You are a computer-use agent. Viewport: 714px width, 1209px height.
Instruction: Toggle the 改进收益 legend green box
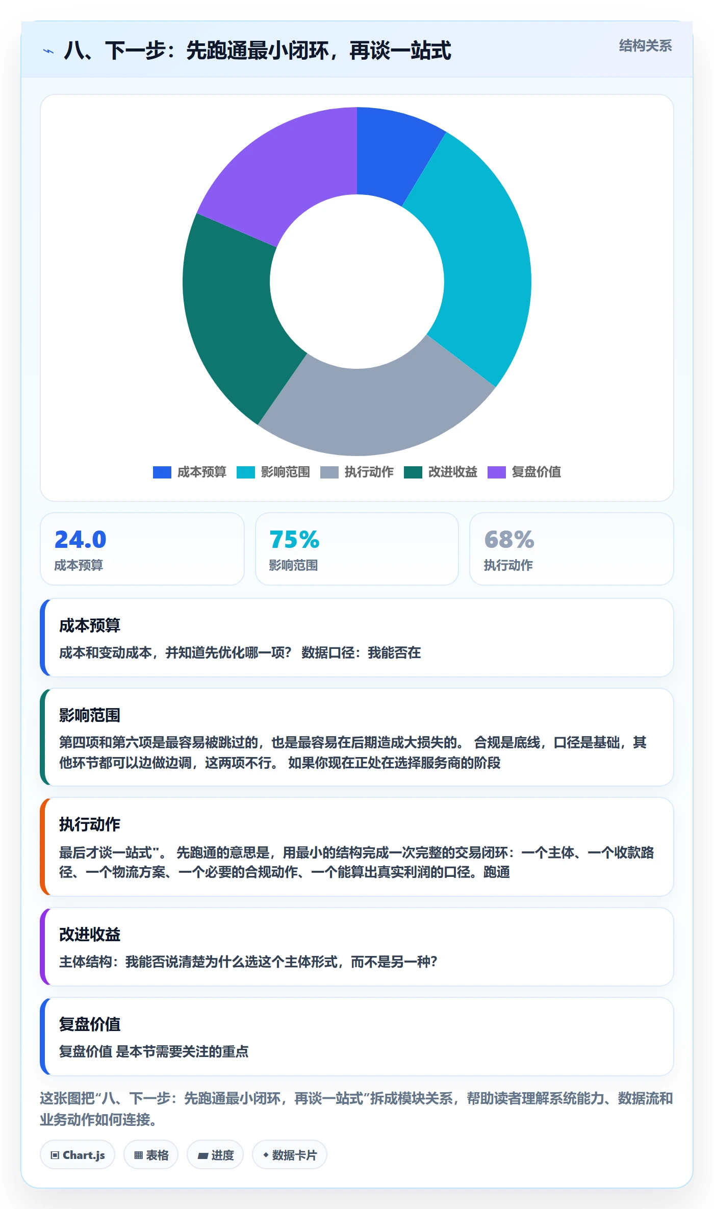tap(413, 472)
